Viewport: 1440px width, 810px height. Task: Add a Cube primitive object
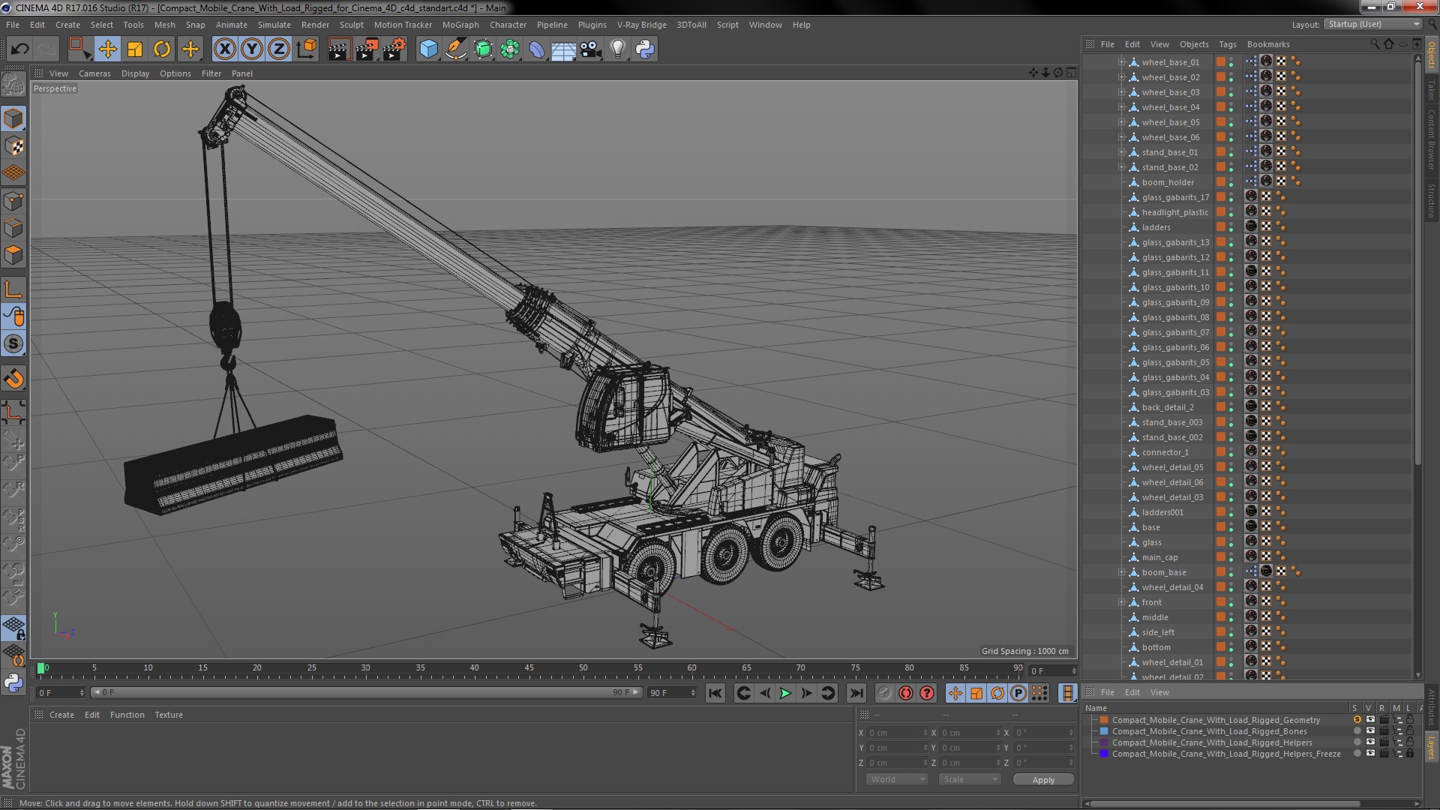click(428, 49)
